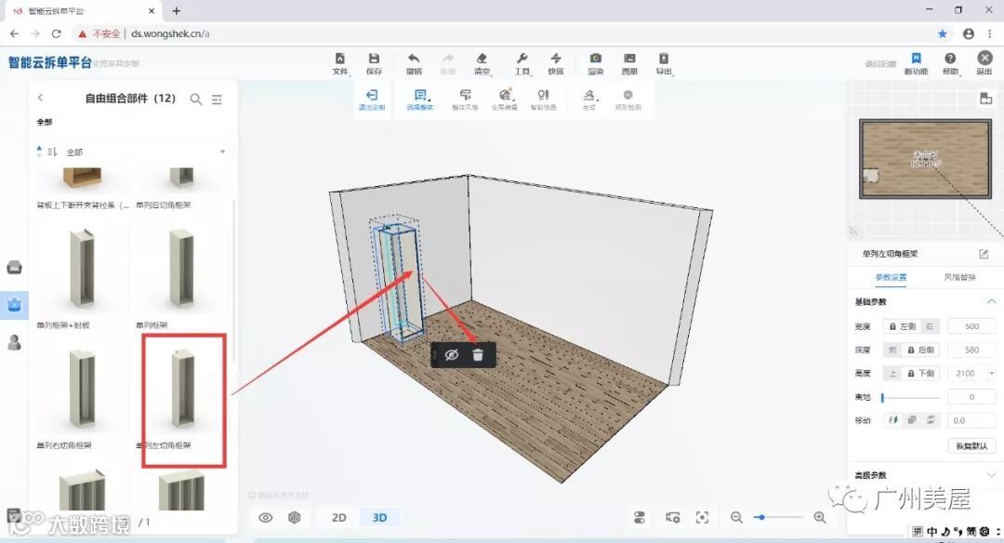Collapse the basic parameters section
This screenshot has width=1004, height=543.
coord(991,301)
